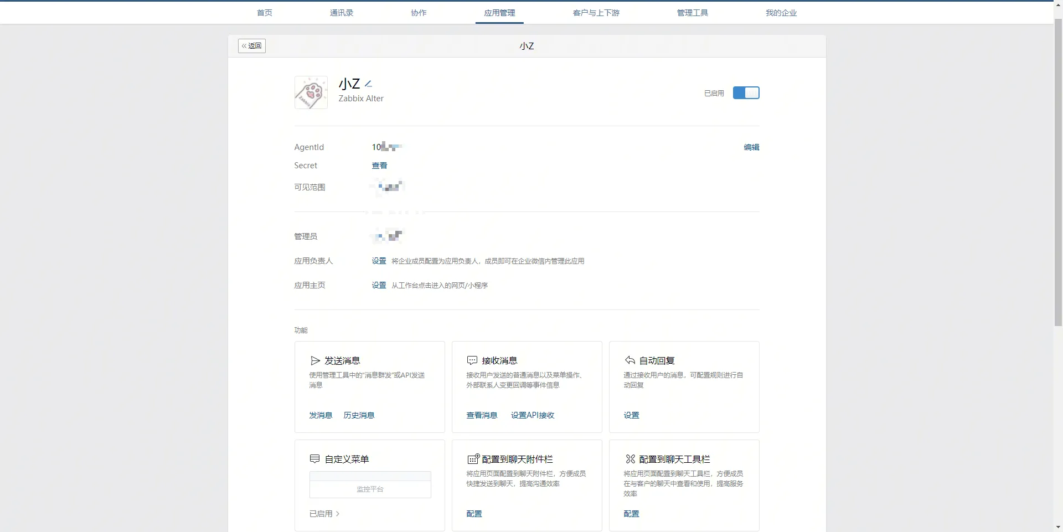Click the AgentId label
This screenshot has width=1063, height=532.
309,147
